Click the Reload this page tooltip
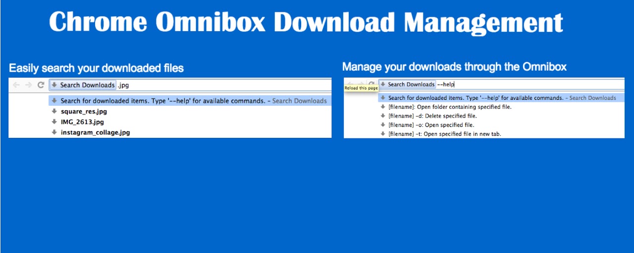 coord(362,88)
